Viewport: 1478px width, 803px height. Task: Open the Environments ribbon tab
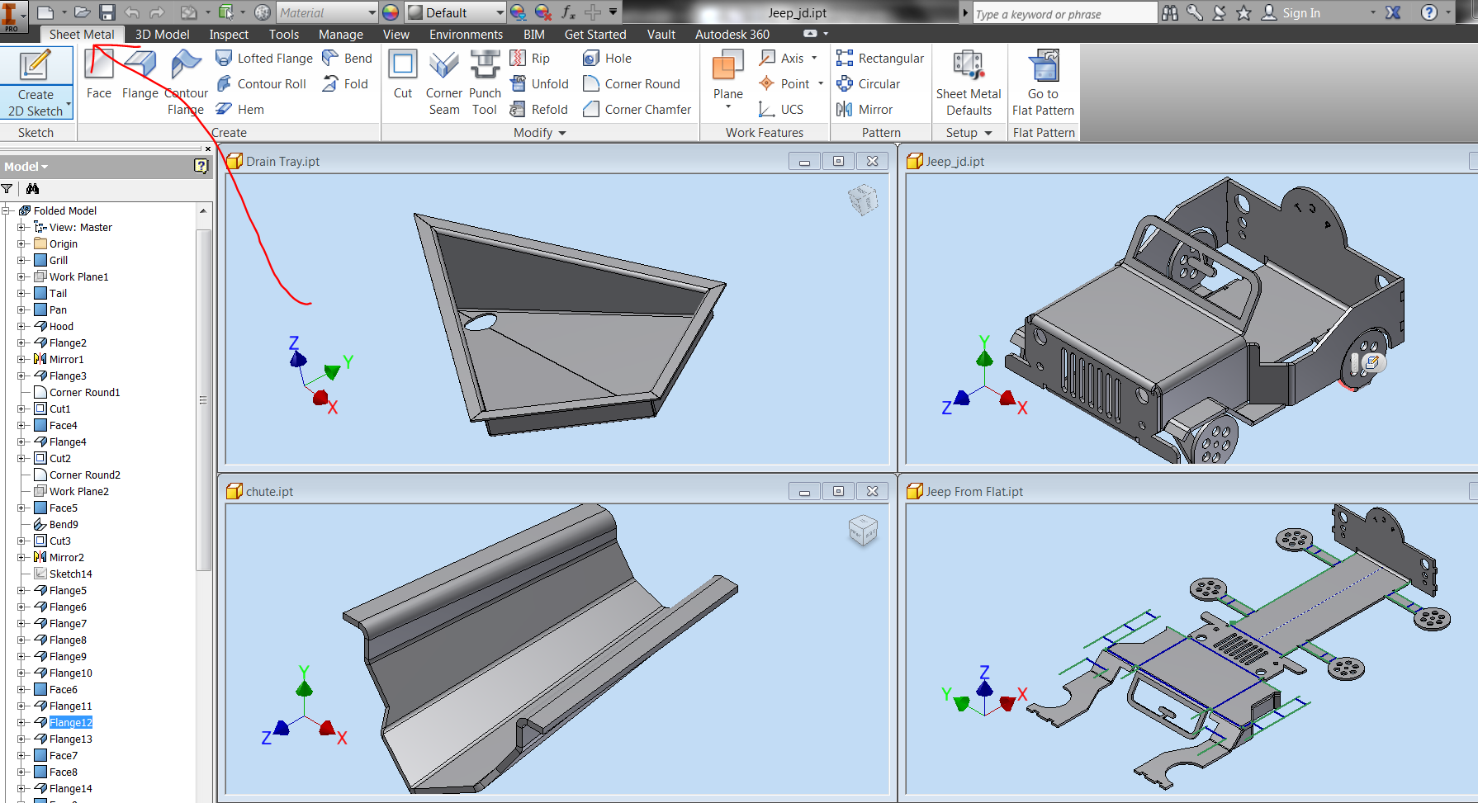466,35
